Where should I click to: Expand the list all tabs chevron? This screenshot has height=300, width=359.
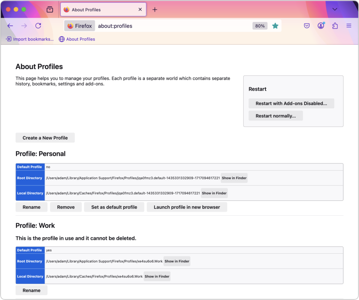tap(335, 9)
